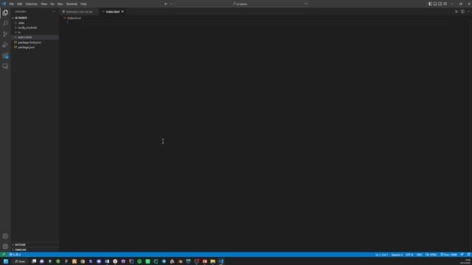
Task: Open the Run and Debug view
Action: [x=5, y=45]
